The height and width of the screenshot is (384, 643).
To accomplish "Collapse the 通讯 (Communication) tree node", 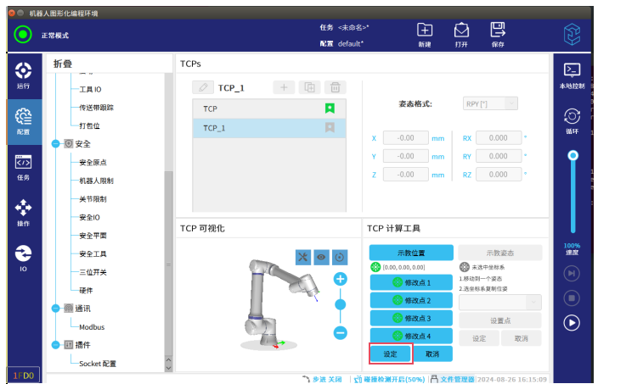I will click(x=57, y=309).
